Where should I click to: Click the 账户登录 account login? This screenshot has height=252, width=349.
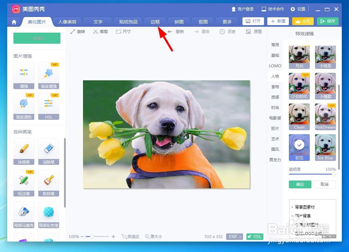pyautogui.click(x=242, y=9)
